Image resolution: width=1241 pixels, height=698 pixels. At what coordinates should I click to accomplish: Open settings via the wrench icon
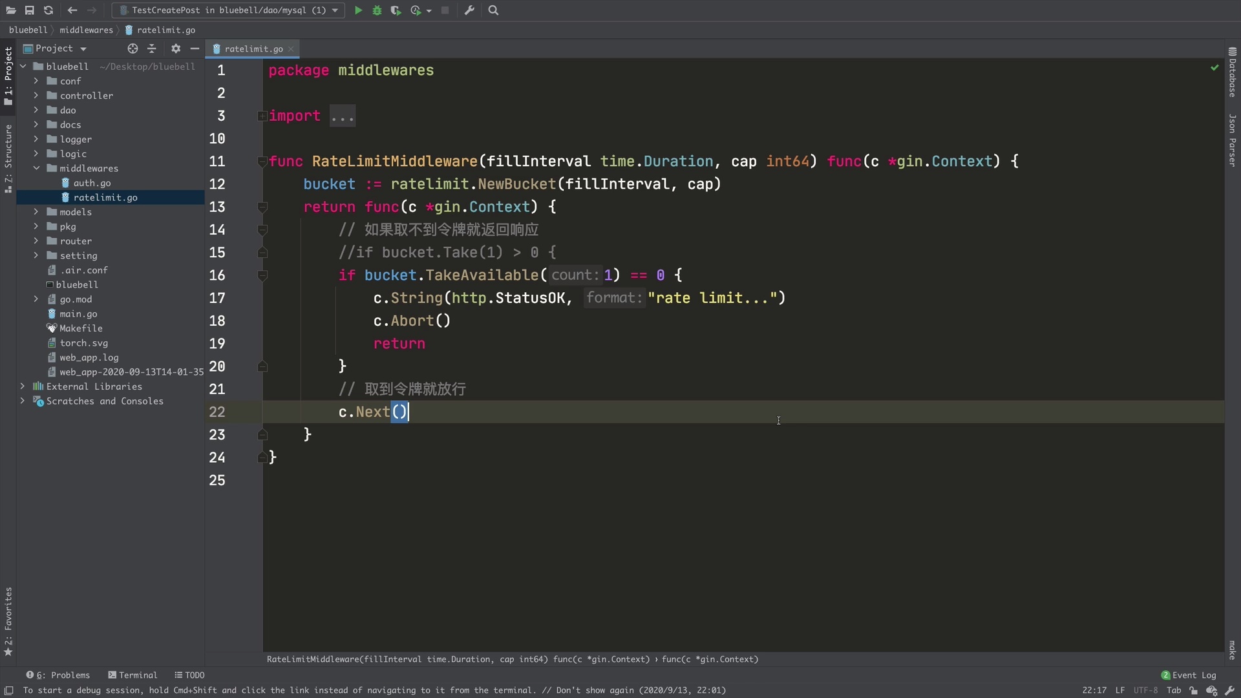coord(469,10)
